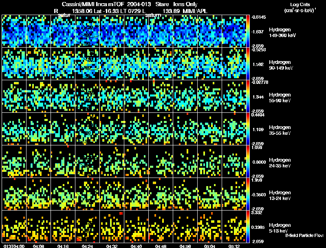Click the colorbar maximum value "-0.6145"

(x=258, y=17)
